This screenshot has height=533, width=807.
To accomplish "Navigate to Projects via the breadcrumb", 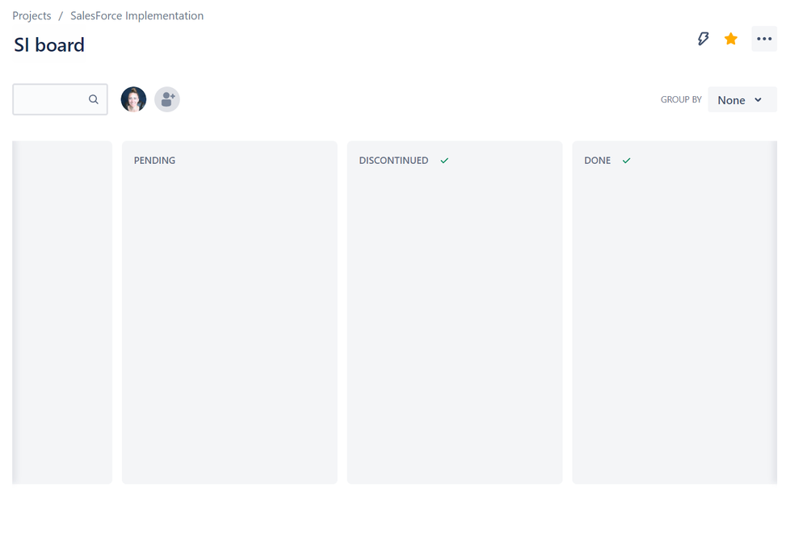I will pos(32,15).
